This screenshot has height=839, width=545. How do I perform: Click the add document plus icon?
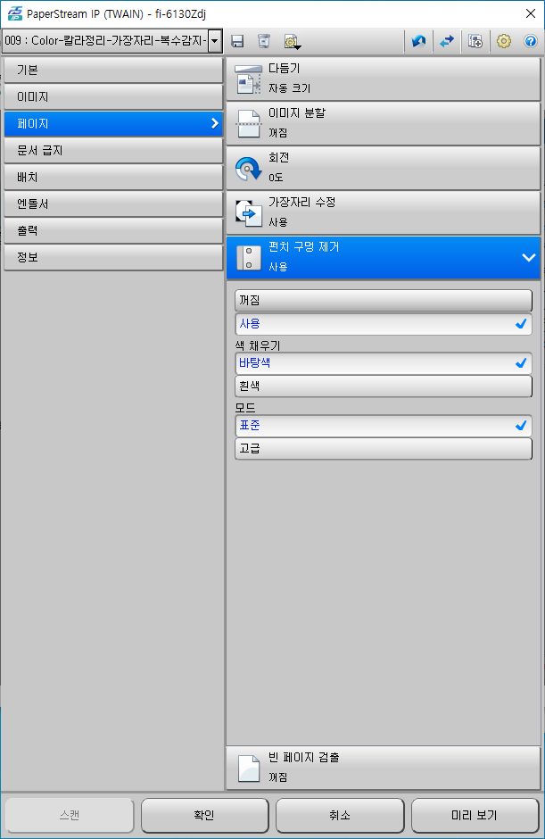pyautogui.click(x=475, y=41)
